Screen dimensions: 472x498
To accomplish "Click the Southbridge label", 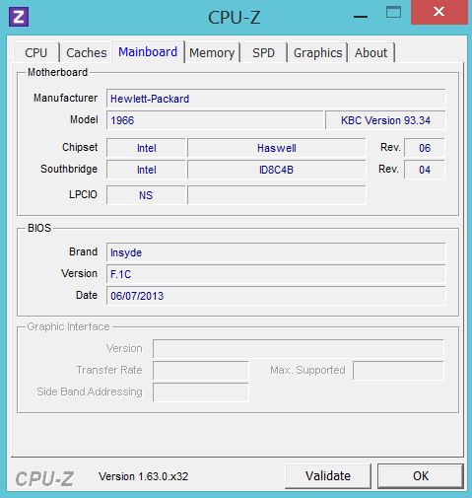I will click(x=69, y=169).
